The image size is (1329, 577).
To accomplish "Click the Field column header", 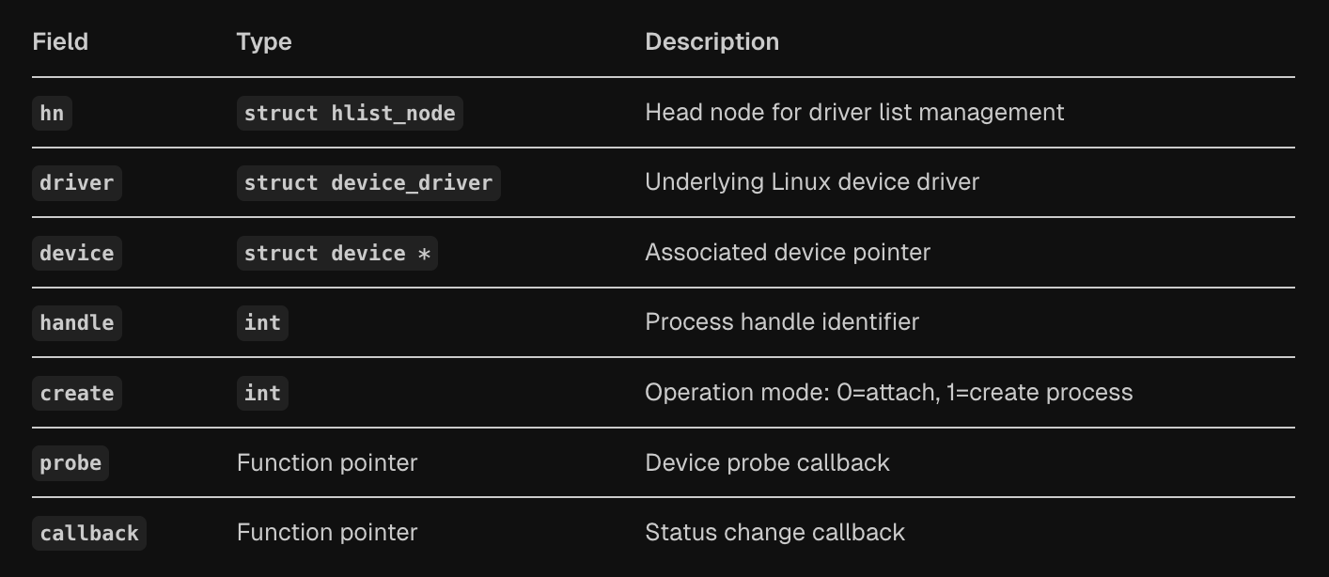I will click(60, 42).
